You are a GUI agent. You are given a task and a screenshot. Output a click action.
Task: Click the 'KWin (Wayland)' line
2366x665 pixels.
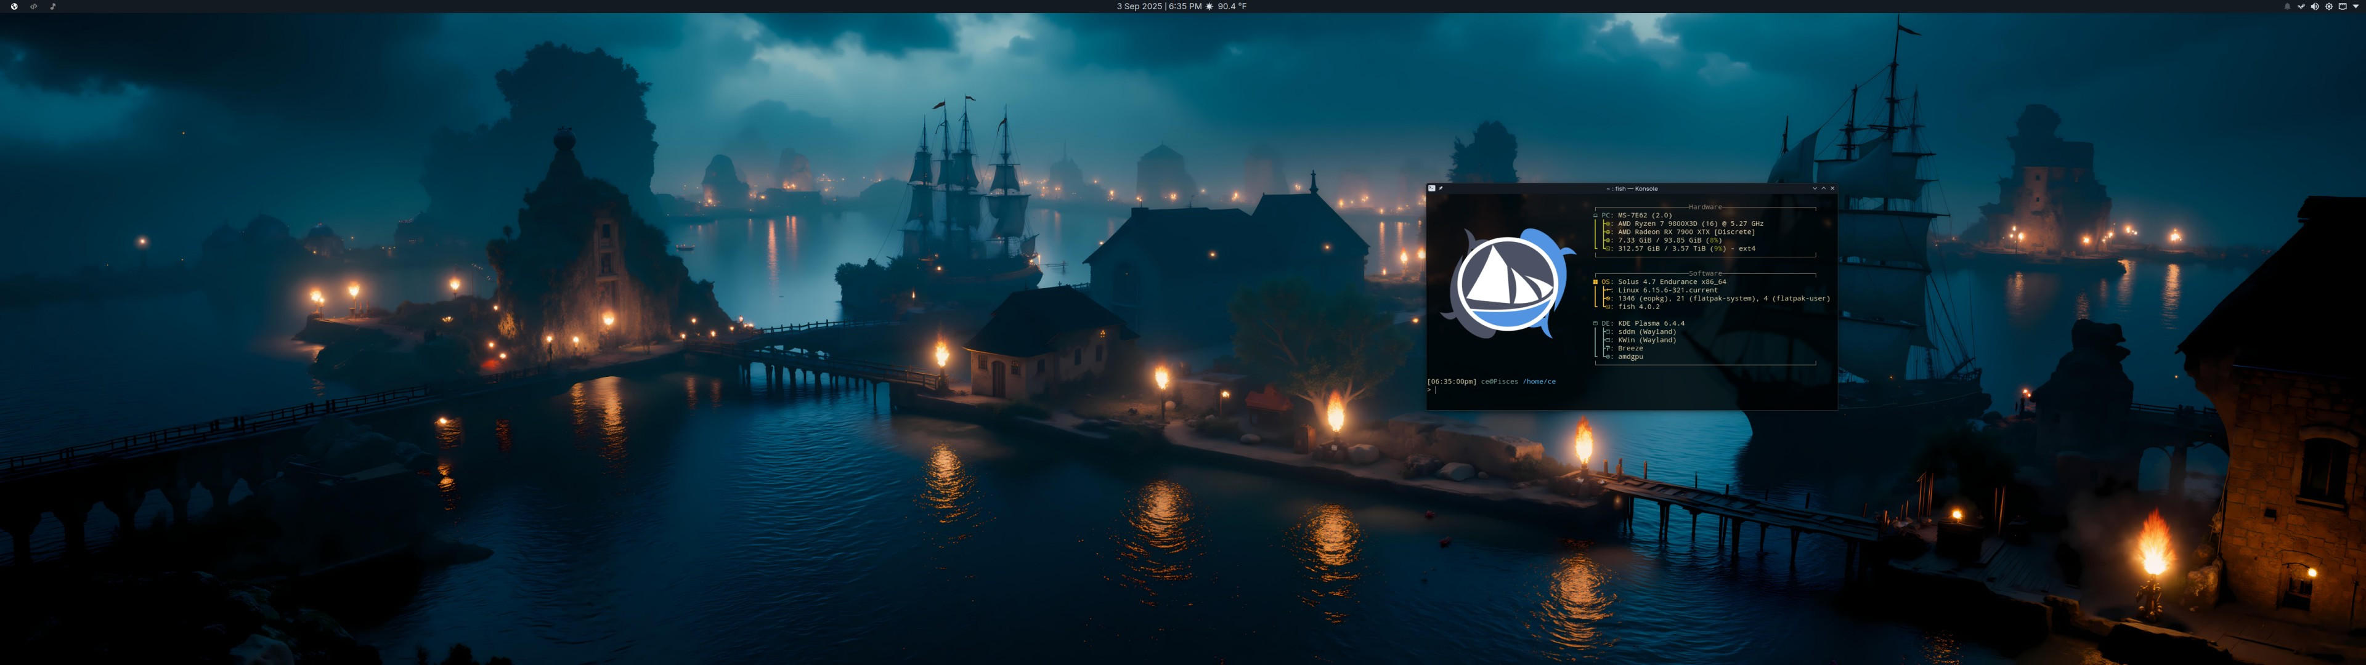(x=1640, y=340)
